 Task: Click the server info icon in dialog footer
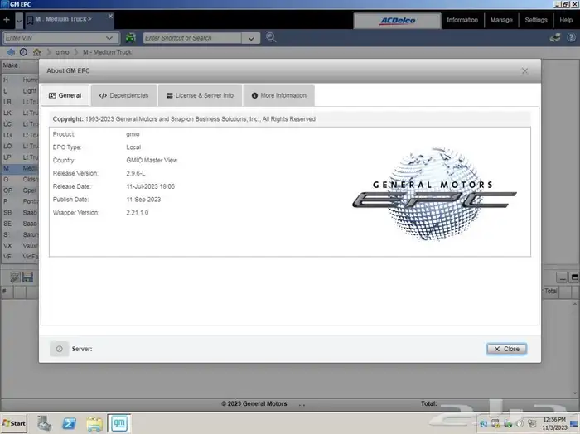tap(59, 349)
